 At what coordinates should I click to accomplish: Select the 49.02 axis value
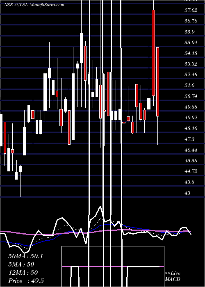191,118
